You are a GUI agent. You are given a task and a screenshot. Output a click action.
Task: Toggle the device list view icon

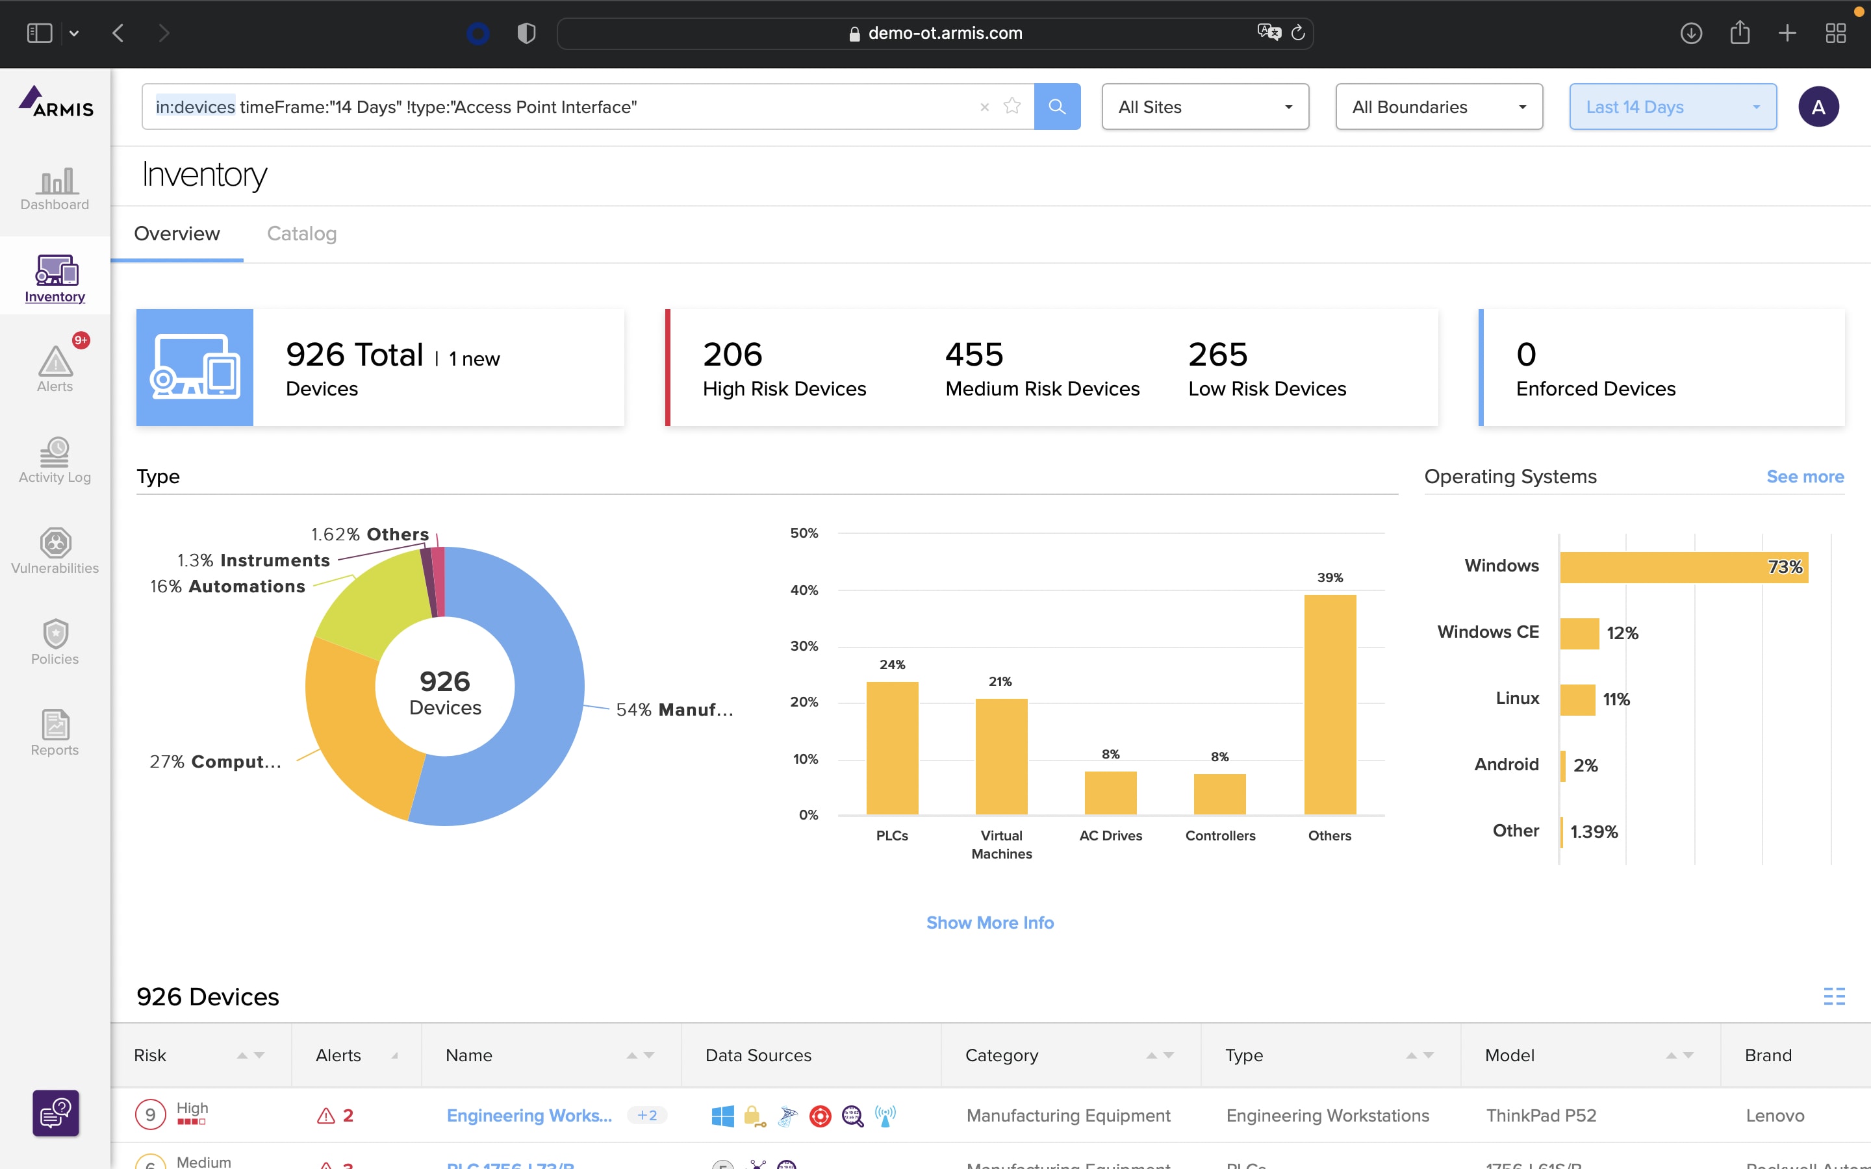click(x=1834, y=996)
